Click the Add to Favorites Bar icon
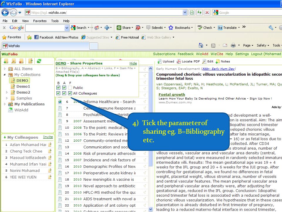Viewport: 282px width, 212px height. [29, 37]
